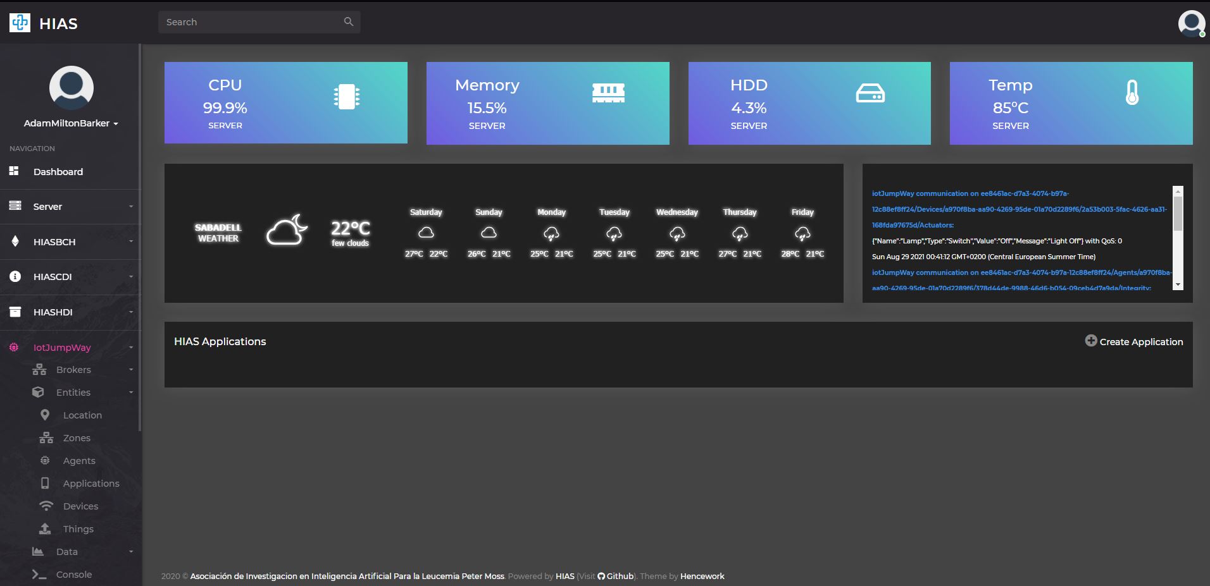Screen dimensions: 1210x586
Task: Click the Memory 15.5% server card
Action: click(548, 103)
